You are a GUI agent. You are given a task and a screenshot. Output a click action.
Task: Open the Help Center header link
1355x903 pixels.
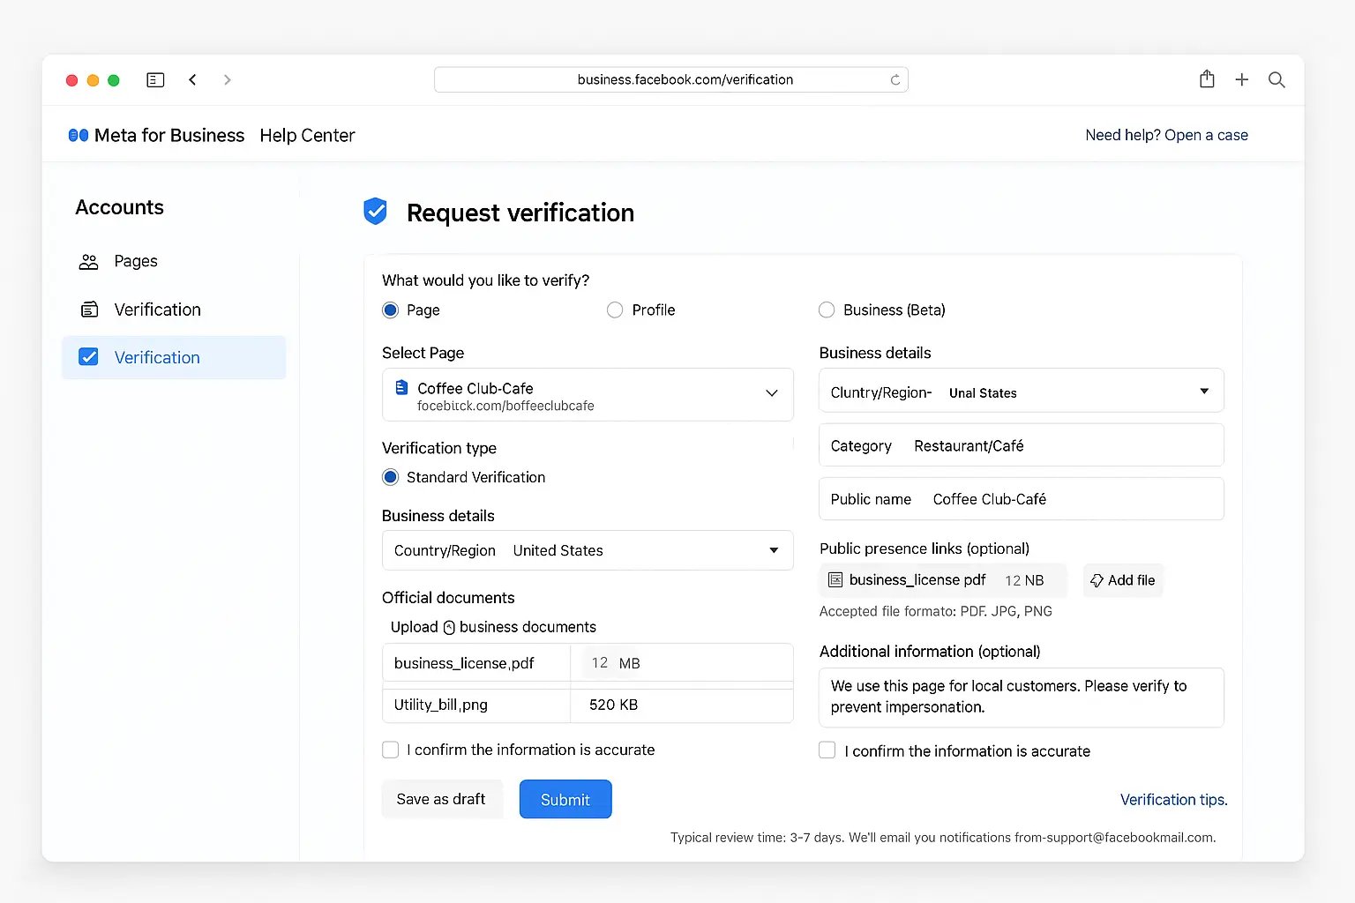click(307, 136)
